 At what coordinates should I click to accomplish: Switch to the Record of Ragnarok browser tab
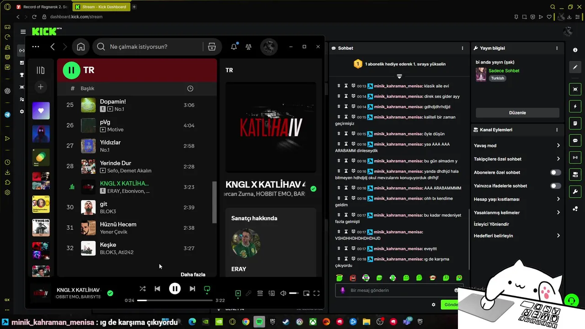42,7
